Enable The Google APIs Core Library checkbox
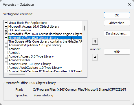 click(x=6, y=41)
